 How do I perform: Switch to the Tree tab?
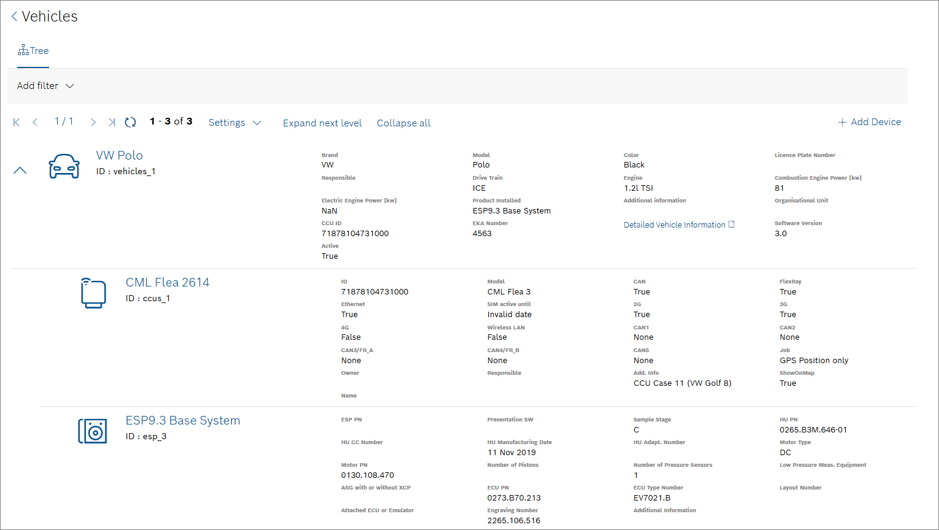(33, 51)
